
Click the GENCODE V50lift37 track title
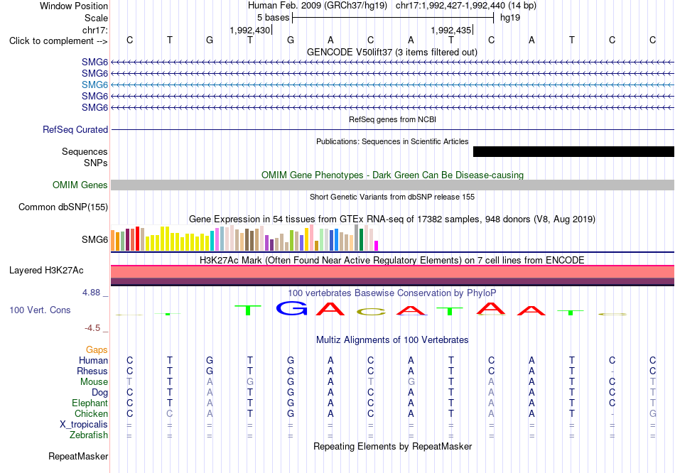(x=392, y=53)
